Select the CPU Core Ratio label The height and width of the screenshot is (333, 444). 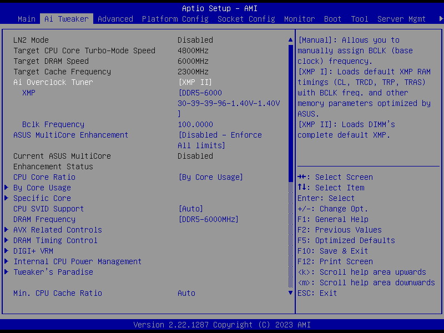44,177
